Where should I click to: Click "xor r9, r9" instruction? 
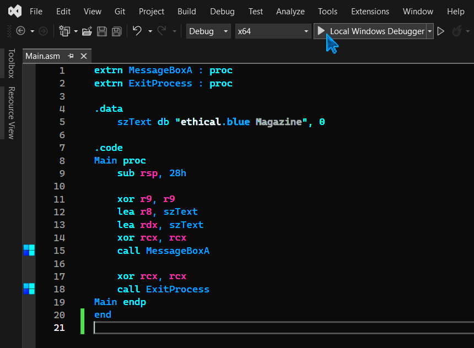click(x=146, y=199)
